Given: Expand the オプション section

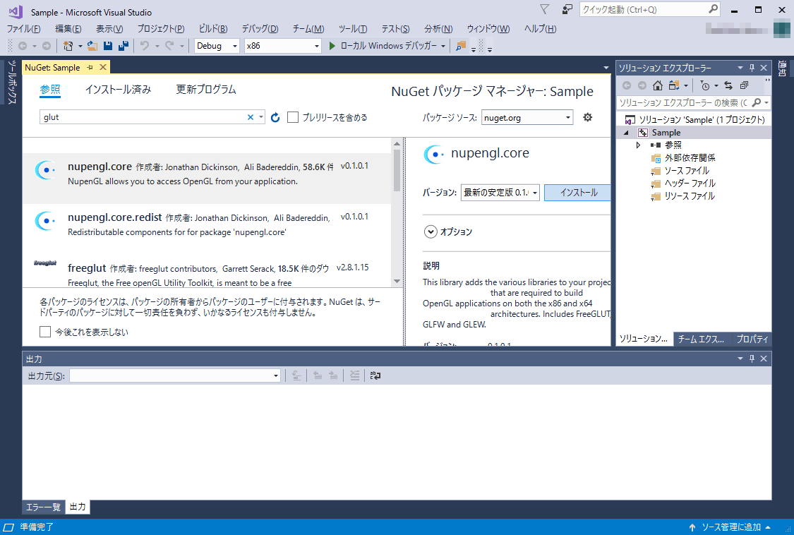Looking at the screenshot, I should tap(431, 232).
